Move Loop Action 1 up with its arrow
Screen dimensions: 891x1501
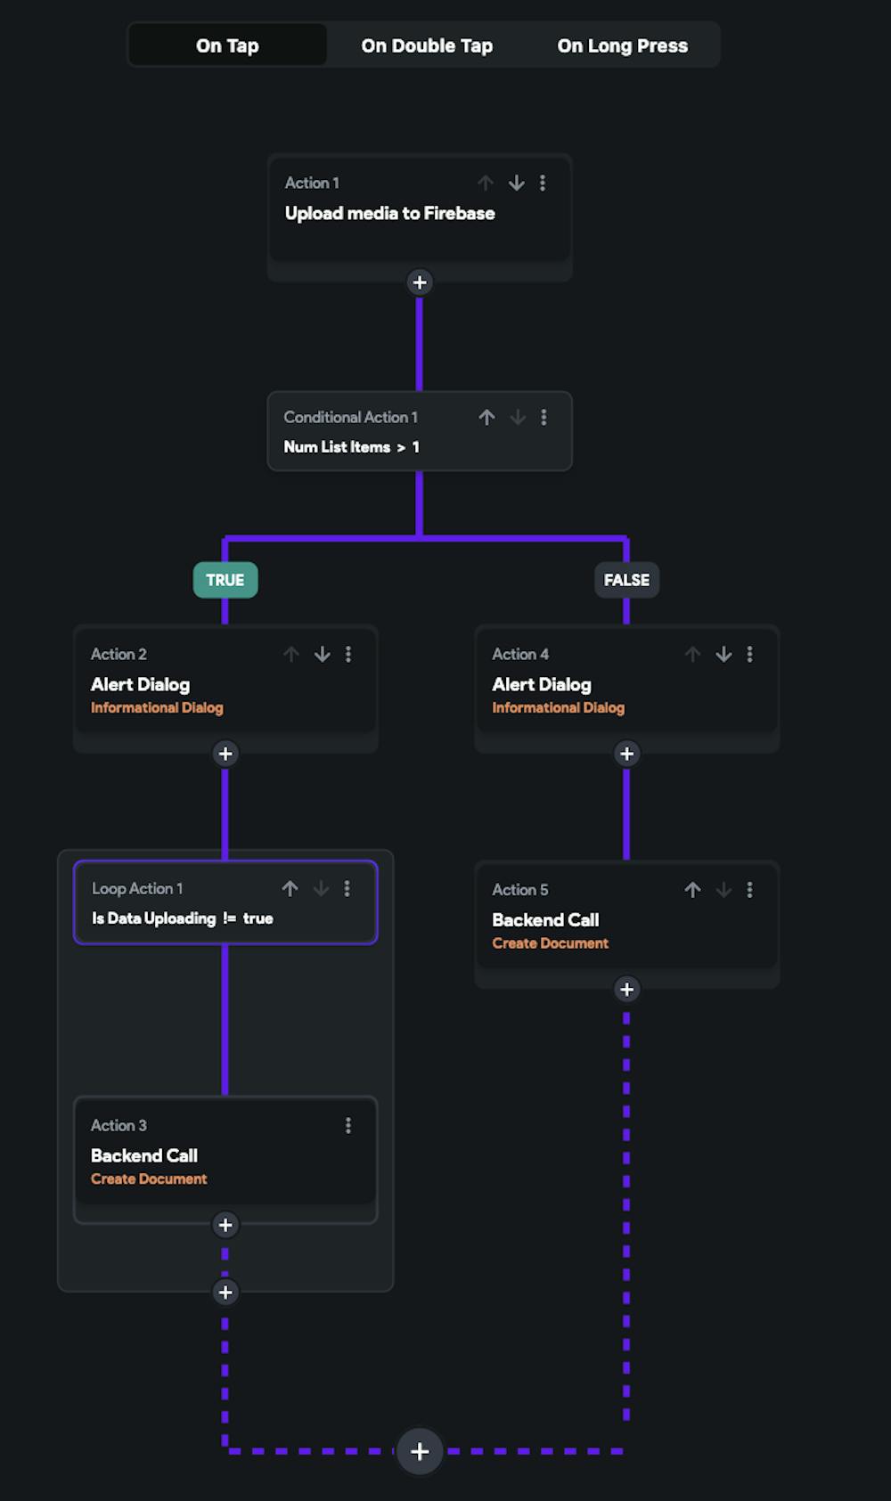290,888
